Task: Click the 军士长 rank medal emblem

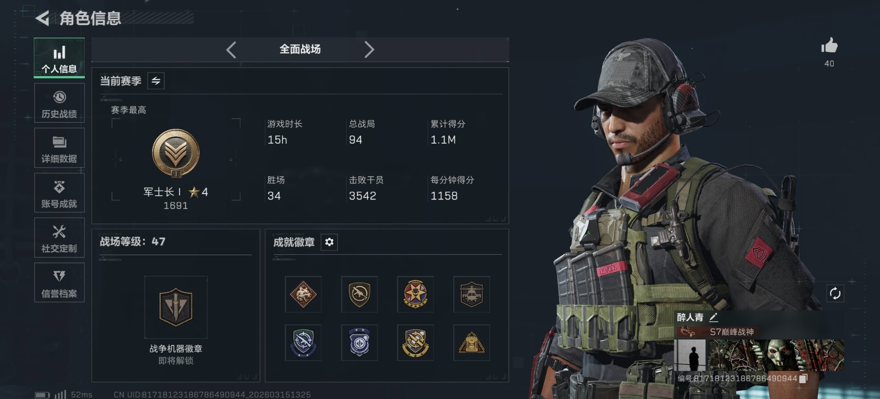Action: pyautogui.click(x=176, y=153)
